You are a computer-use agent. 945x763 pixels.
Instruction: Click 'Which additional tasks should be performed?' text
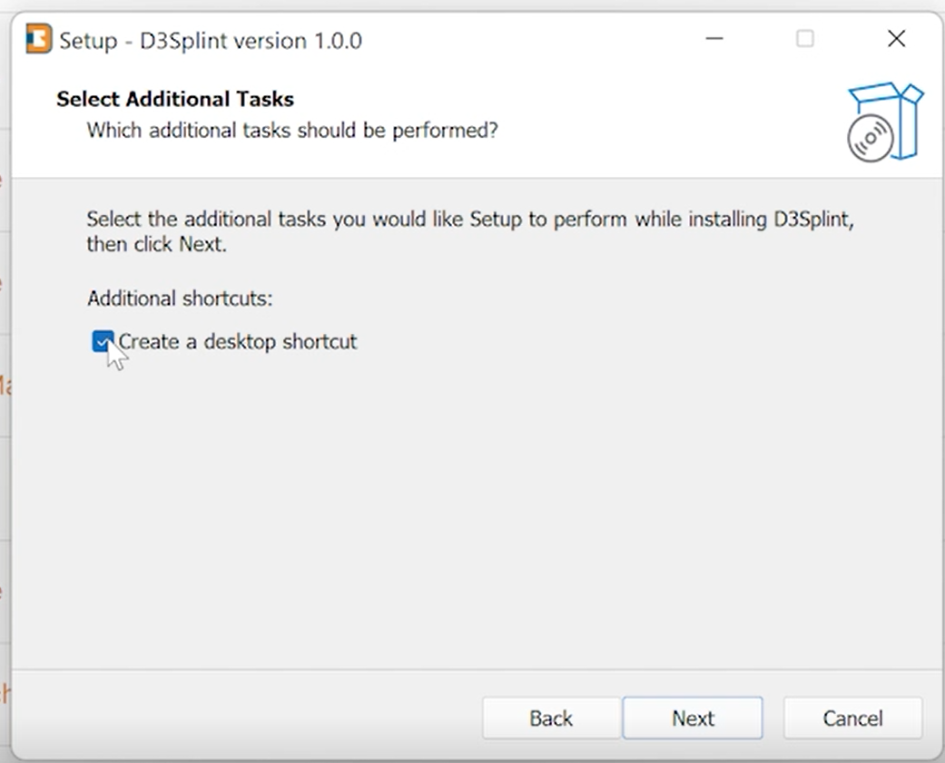click(x=292, y=130)
